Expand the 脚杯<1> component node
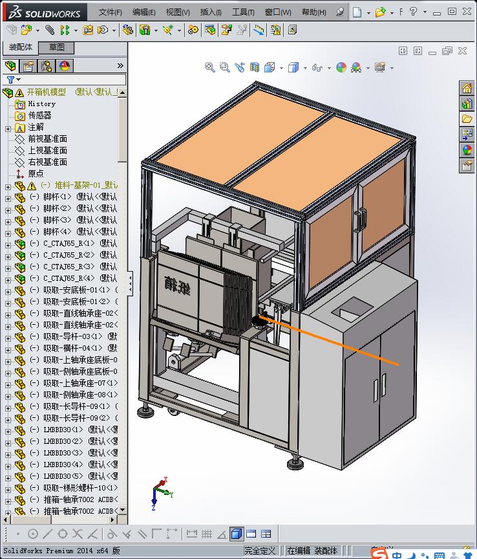Viewport: 477px width, 559px height. click(x=8, y=199)
